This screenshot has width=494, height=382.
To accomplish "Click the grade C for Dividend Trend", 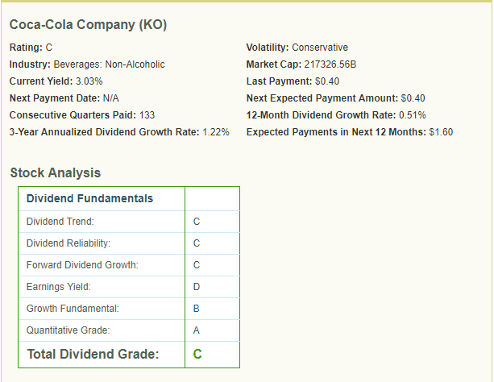I will pos(197,222).
